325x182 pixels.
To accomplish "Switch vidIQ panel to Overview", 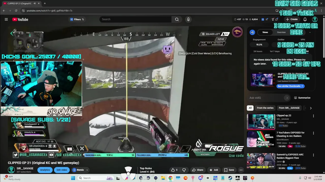I will tap(281, 32).
